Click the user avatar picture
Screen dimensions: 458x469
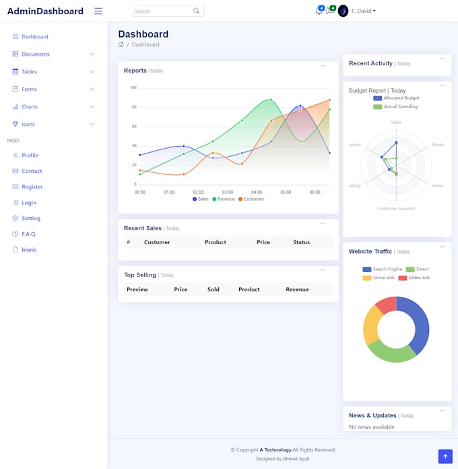343,11
